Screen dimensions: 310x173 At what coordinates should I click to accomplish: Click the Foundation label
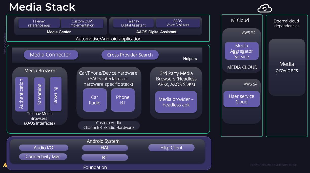pyautogui.click(x=95, y=167)
